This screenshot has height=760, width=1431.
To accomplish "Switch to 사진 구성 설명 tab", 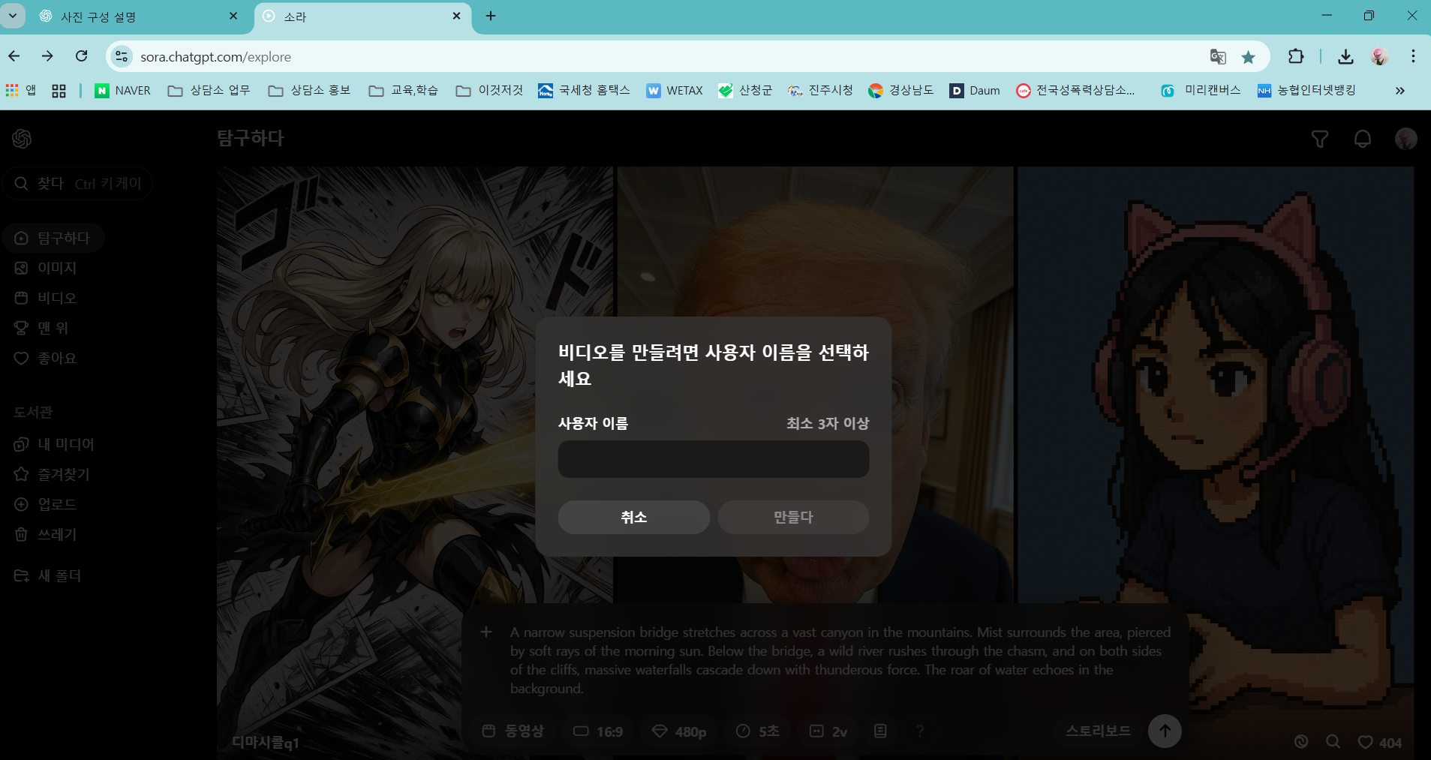I will pyautogui.click(x=139, y=17).
